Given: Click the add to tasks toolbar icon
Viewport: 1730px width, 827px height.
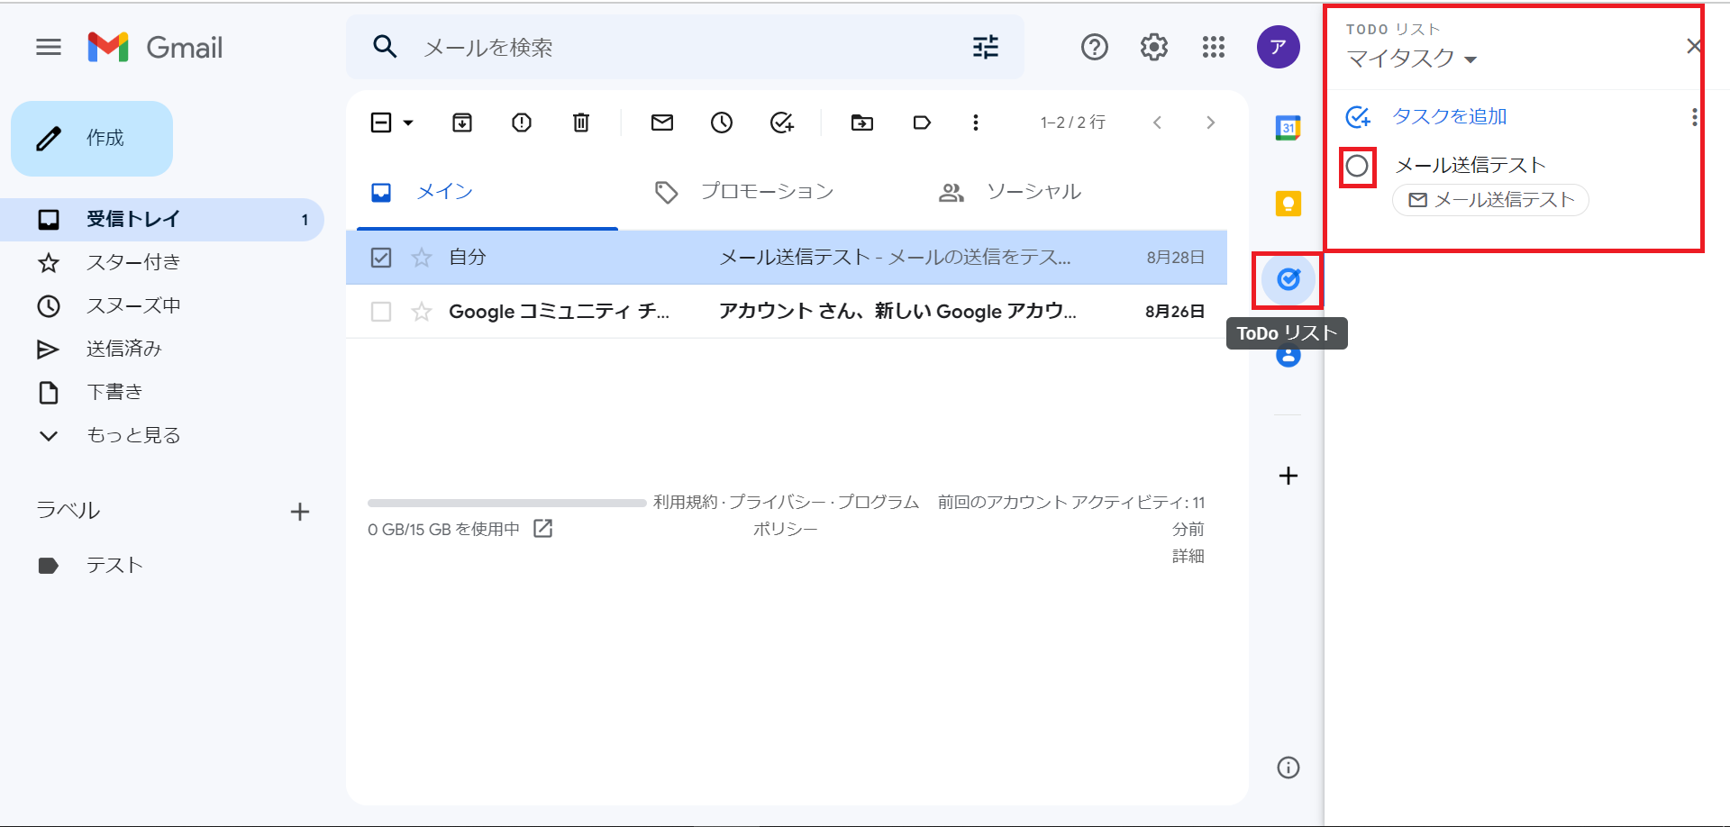Looking at the screenshot, I should point(781,123).
